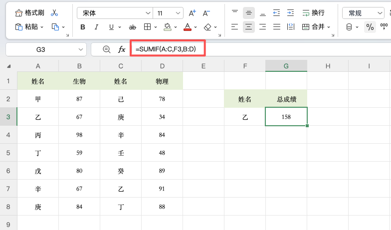Select cell B4 containing 98
391x230 pixels.
click(x=79, y=135)
